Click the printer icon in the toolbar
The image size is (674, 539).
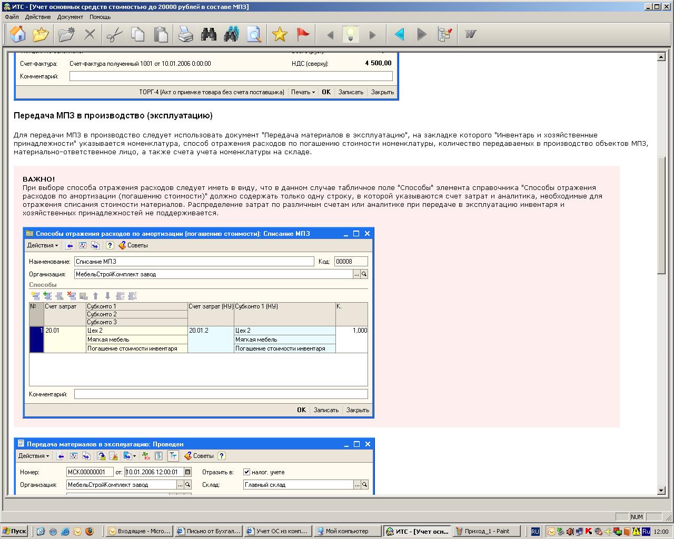[x=185, y=35]
